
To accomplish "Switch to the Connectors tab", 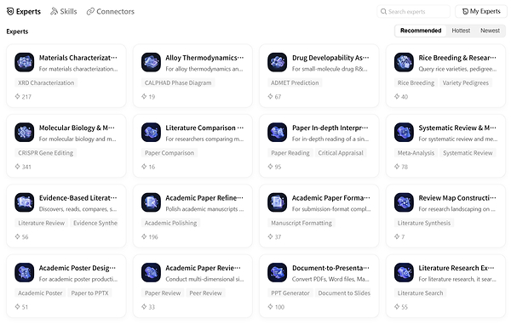I will [x=111, y=11].
